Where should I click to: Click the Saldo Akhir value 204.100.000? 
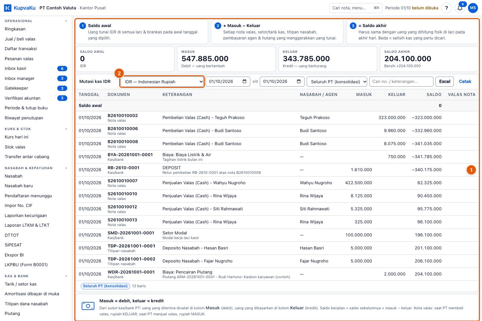[408, 59]
